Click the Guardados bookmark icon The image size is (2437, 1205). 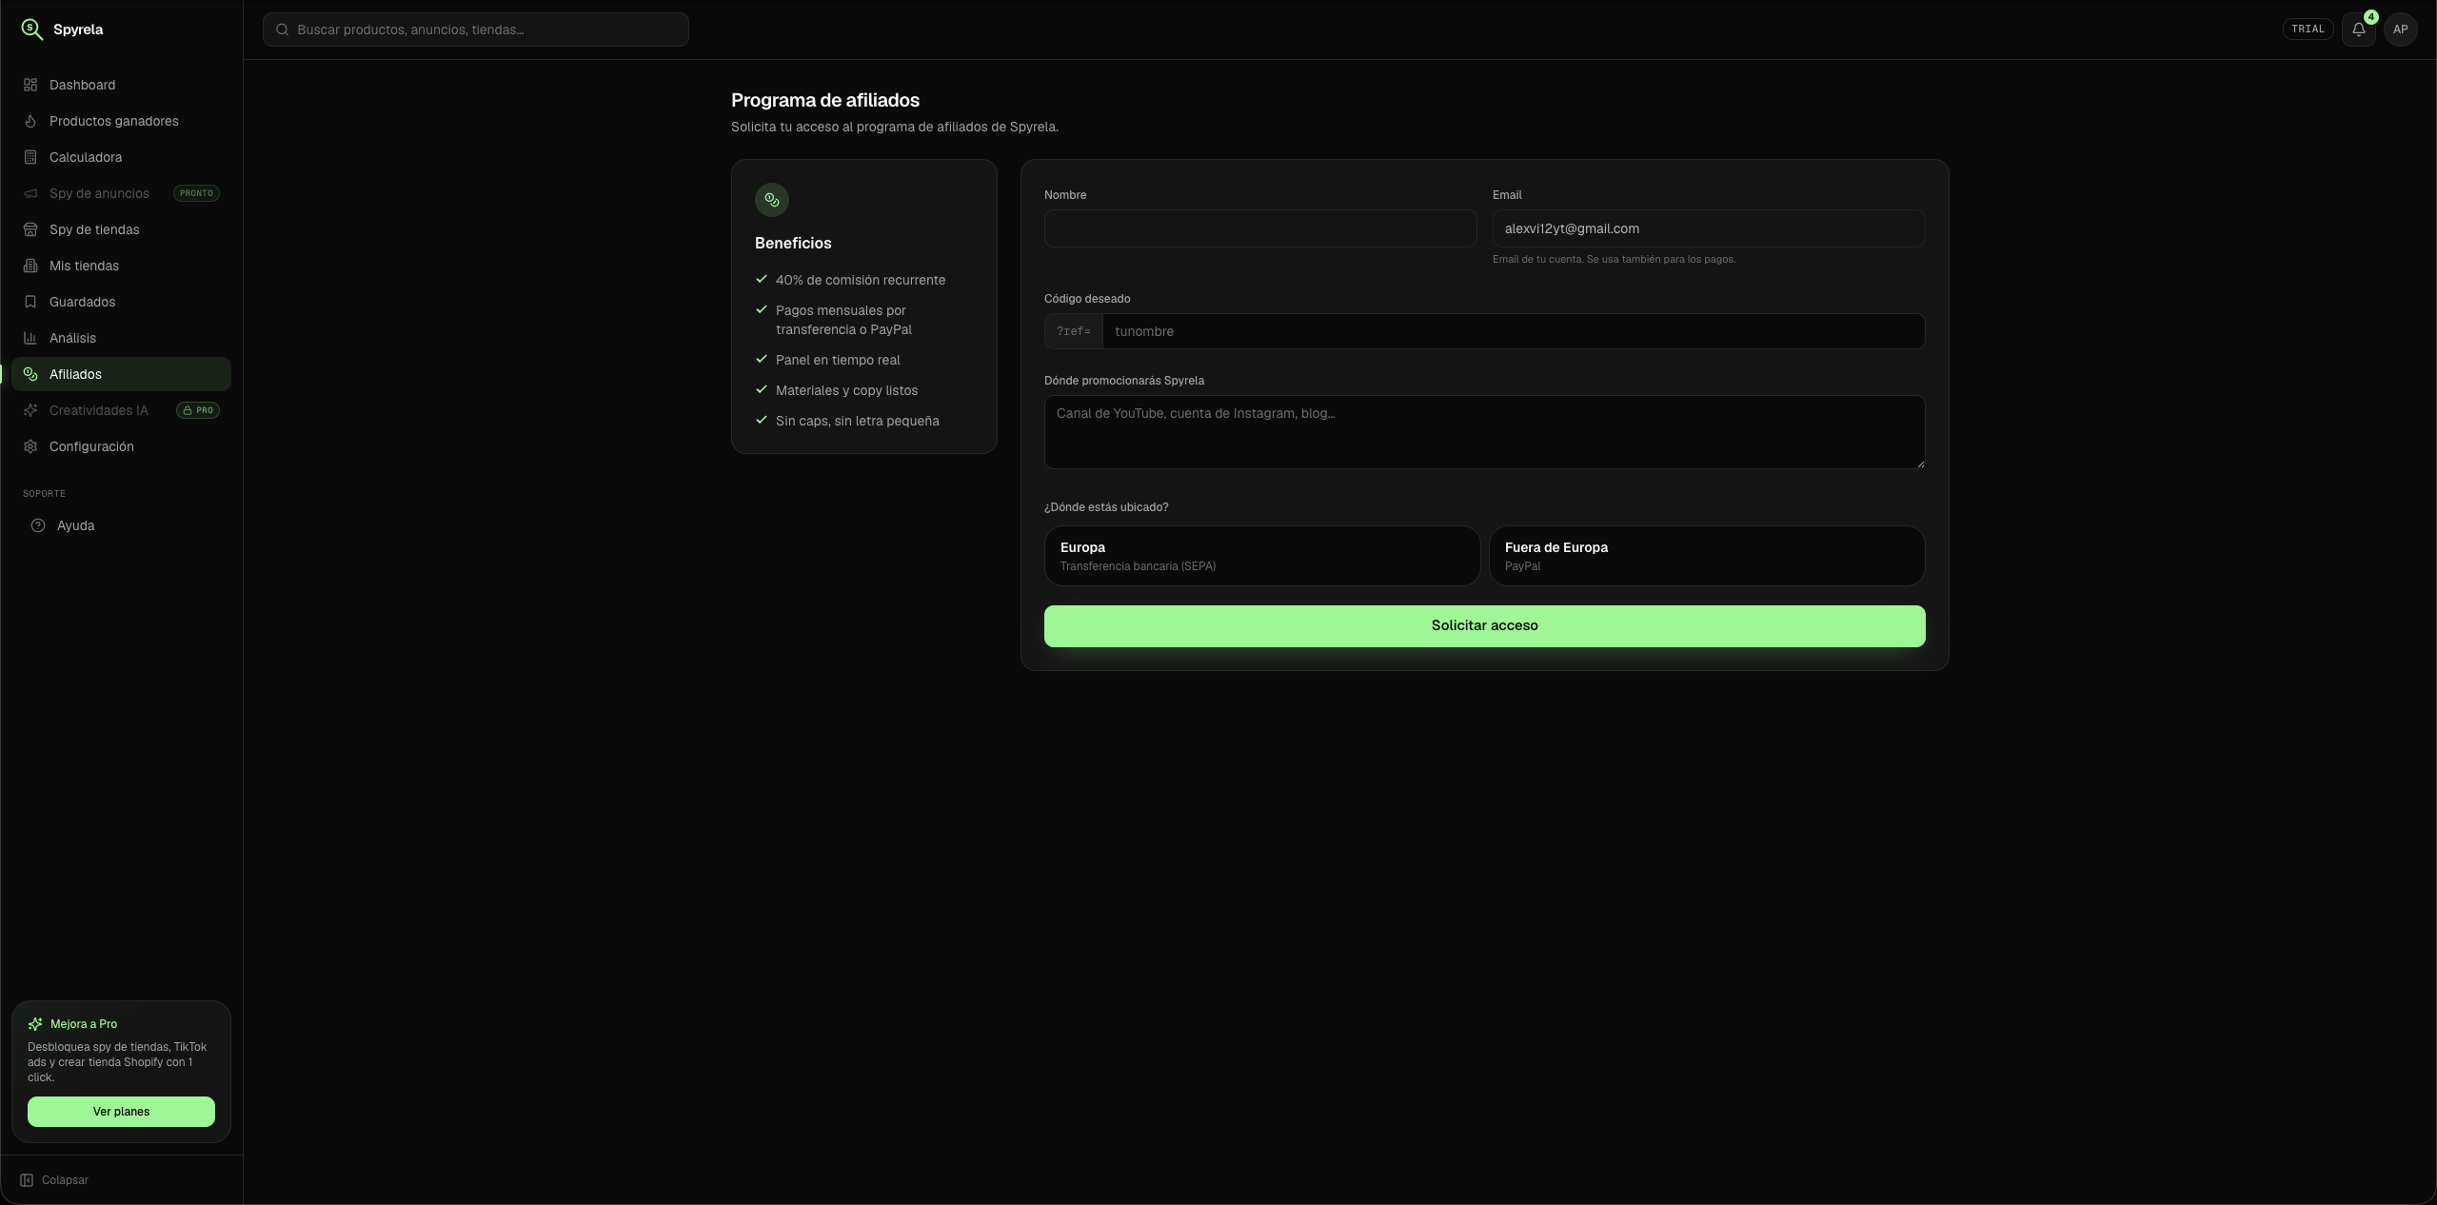(30, 302)
